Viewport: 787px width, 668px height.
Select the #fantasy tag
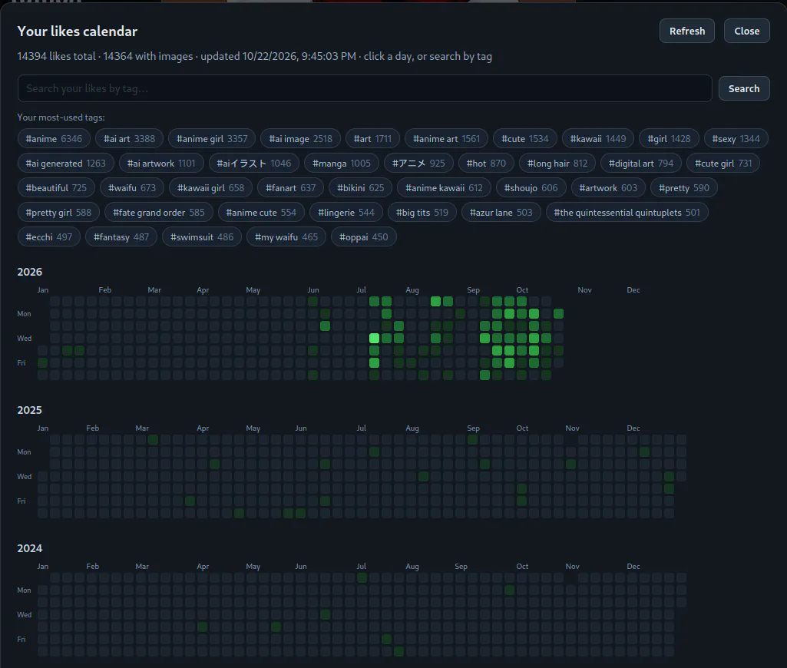[121, 237]
